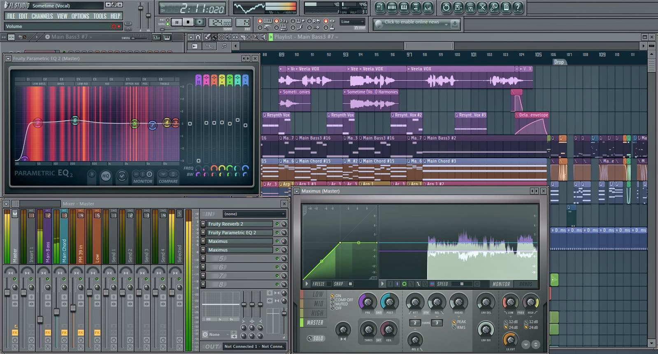Switch to SONG mode
The image size is (658, 354).
coord(168,24)
